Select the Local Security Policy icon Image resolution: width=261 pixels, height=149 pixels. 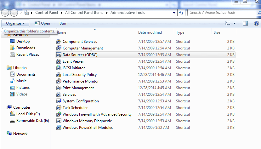coord(59,75)
